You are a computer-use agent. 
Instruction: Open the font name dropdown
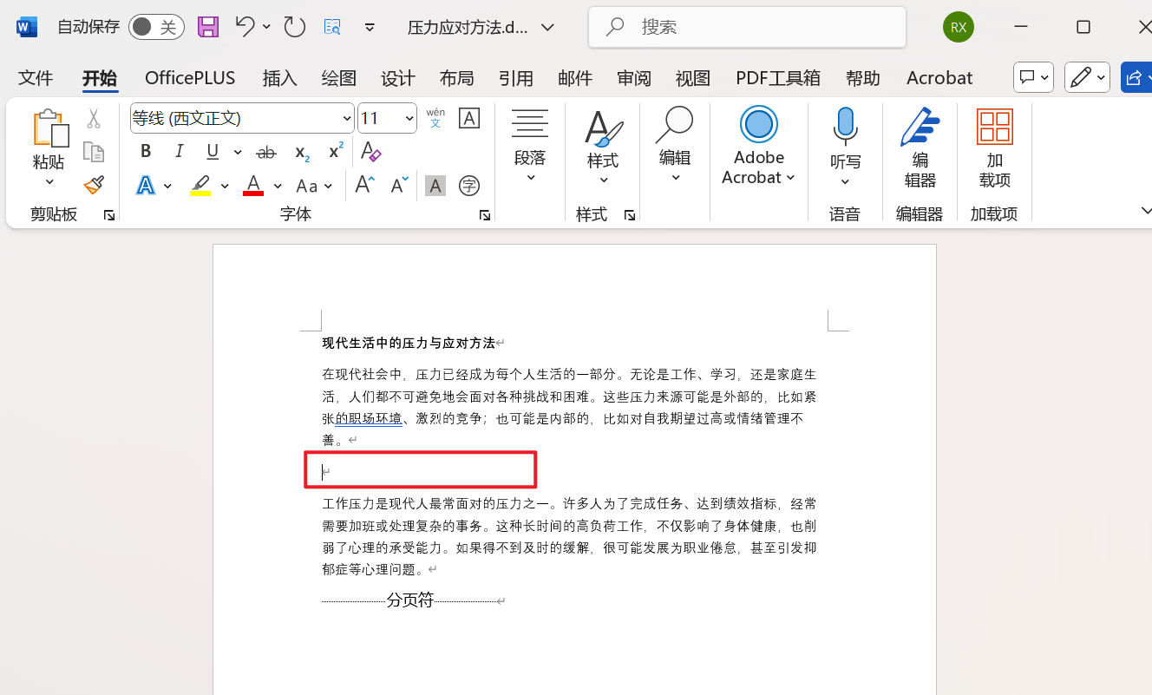click(x=346, y=117)
